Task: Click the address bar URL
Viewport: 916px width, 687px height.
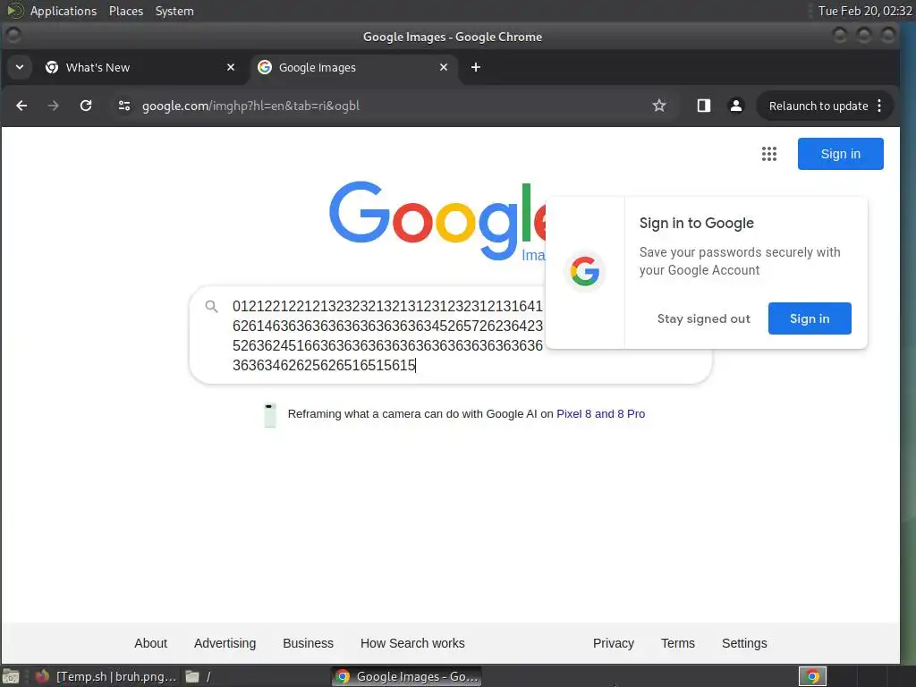Action: click(250, 106)
